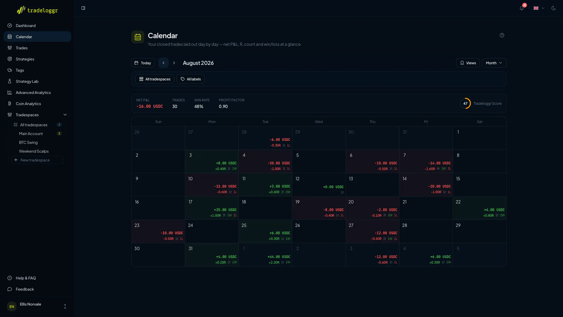Click the Coin Analytics bitcoin icon

coord(10,104)
